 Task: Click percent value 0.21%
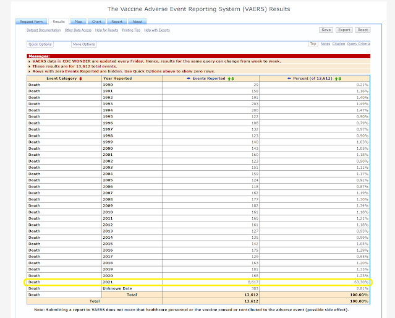click(362, 85)
